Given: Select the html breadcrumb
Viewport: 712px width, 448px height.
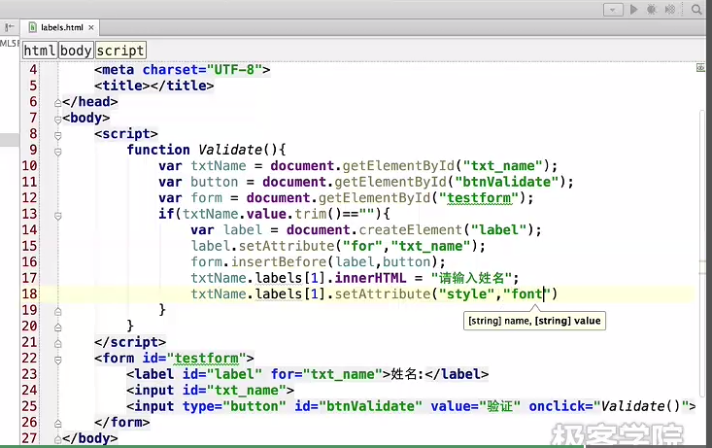Looking at the screenshot, I should click(x=40, y=51).
